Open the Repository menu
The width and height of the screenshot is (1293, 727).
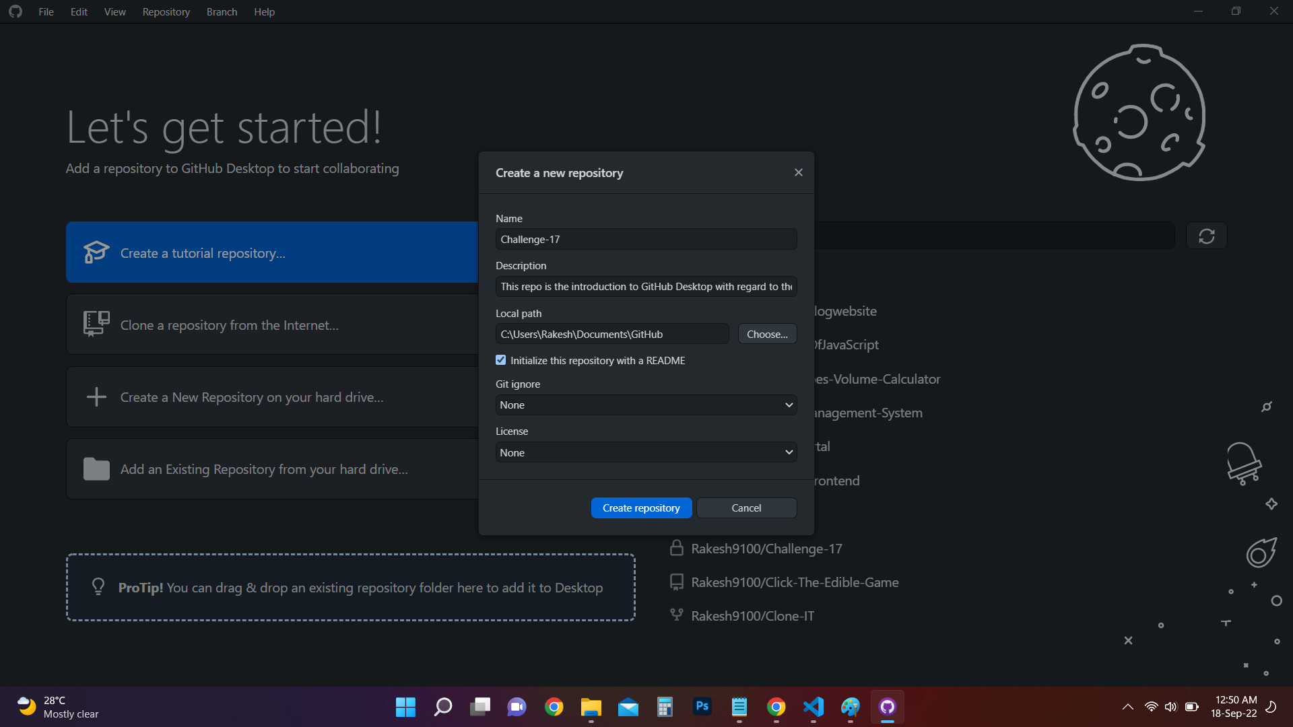pyautogui.click(x=166, y=11)
